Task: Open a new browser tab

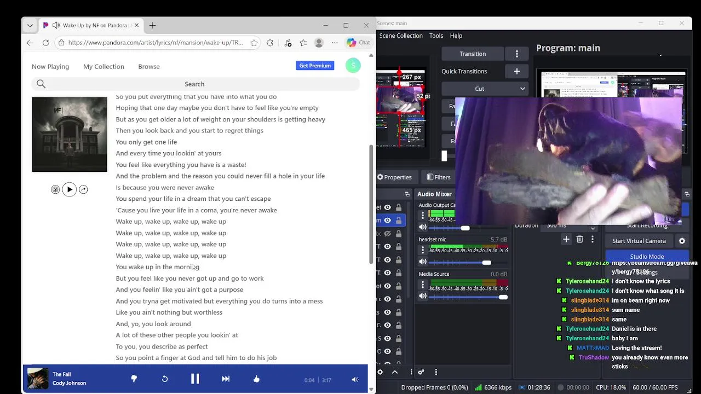Action: tap(153, 25)
